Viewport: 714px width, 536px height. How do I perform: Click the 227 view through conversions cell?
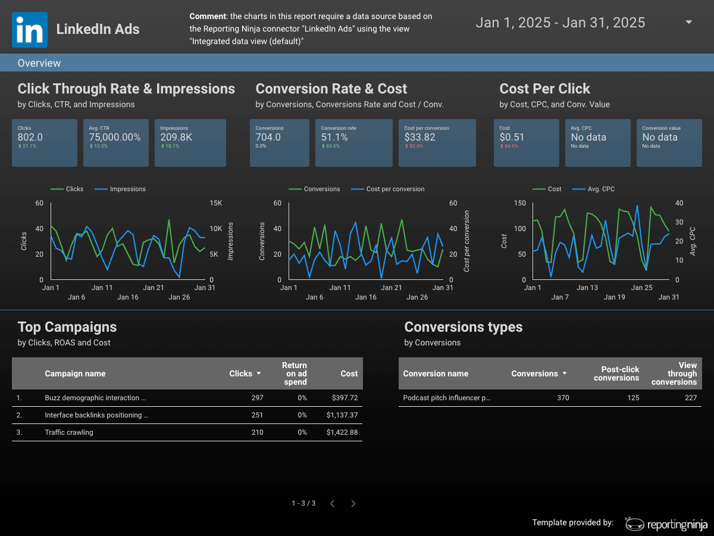[691, 398]
